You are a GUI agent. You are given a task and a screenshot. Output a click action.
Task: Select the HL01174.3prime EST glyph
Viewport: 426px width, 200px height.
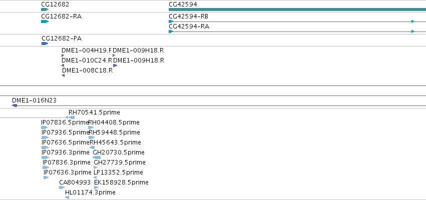click(x=67, y=197)
